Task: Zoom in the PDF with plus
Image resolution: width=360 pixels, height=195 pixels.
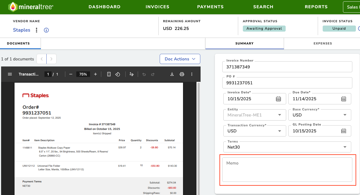Action: (95, 74)
